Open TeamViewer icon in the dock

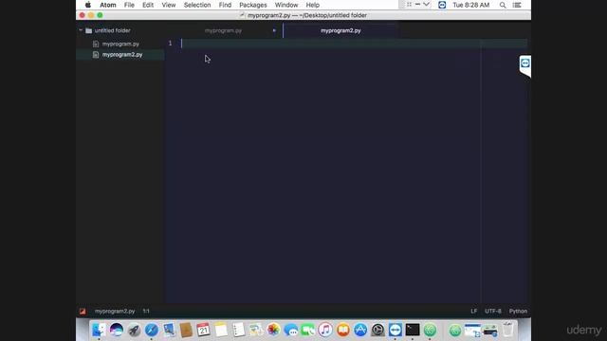[395, 330]
